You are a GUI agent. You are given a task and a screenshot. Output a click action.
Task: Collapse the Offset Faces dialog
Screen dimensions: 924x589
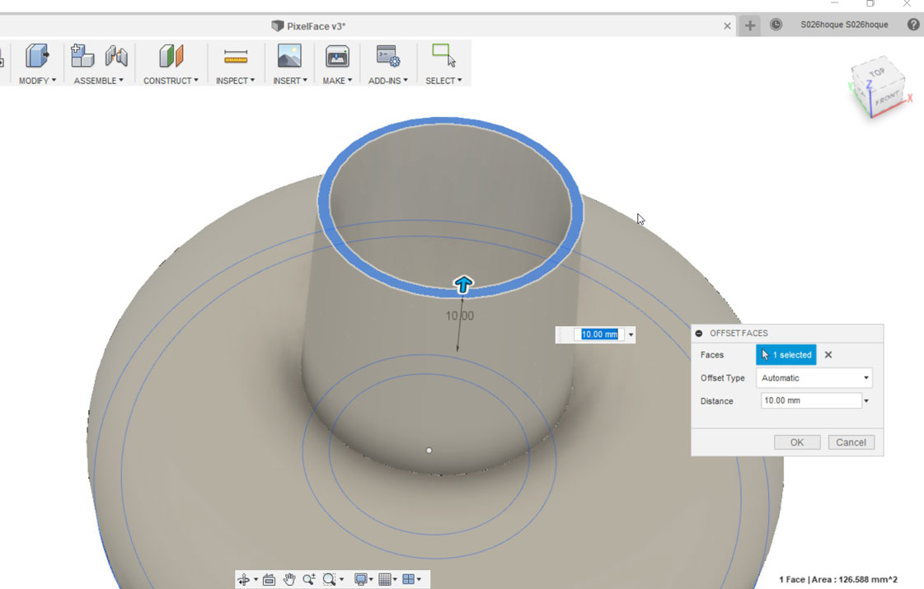pyautogui.click(x=699, y=334)
